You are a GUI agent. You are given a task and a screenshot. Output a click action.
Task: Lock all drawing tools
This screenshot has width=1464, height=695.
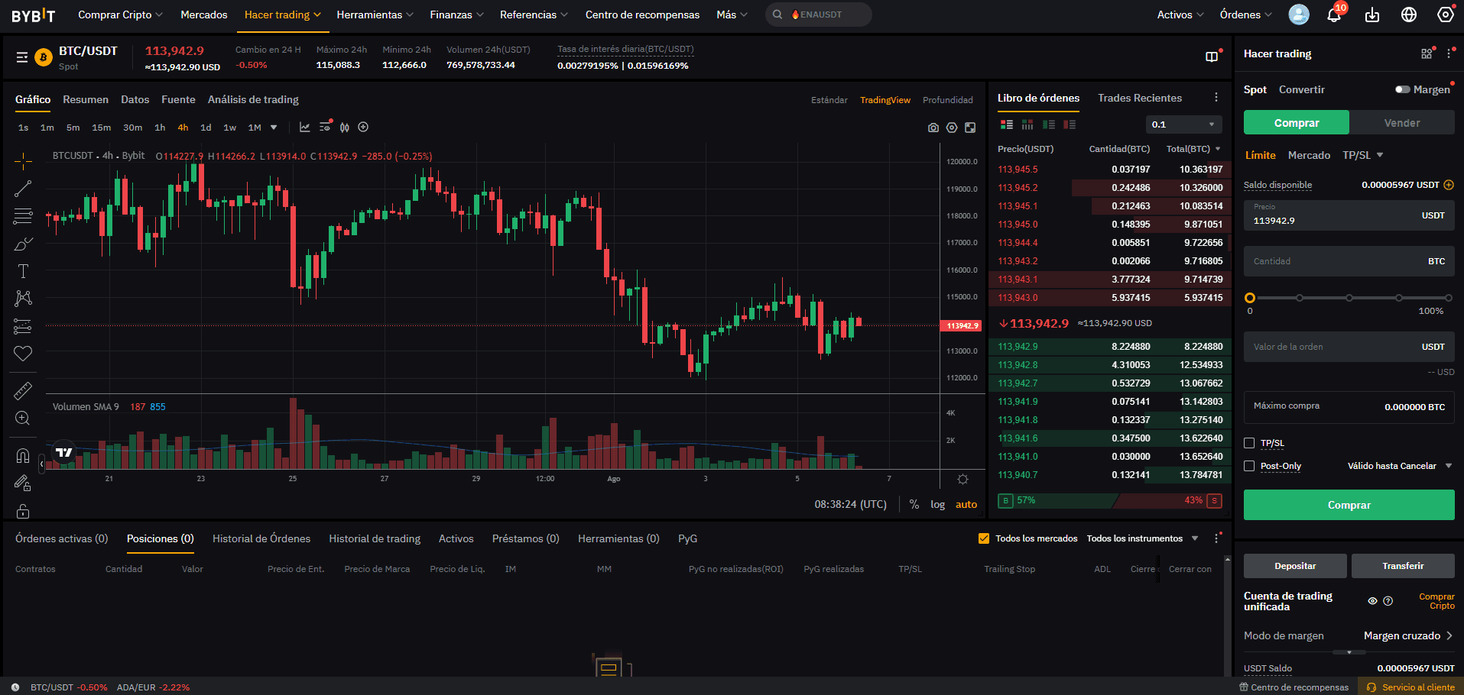tap(23, 511)
